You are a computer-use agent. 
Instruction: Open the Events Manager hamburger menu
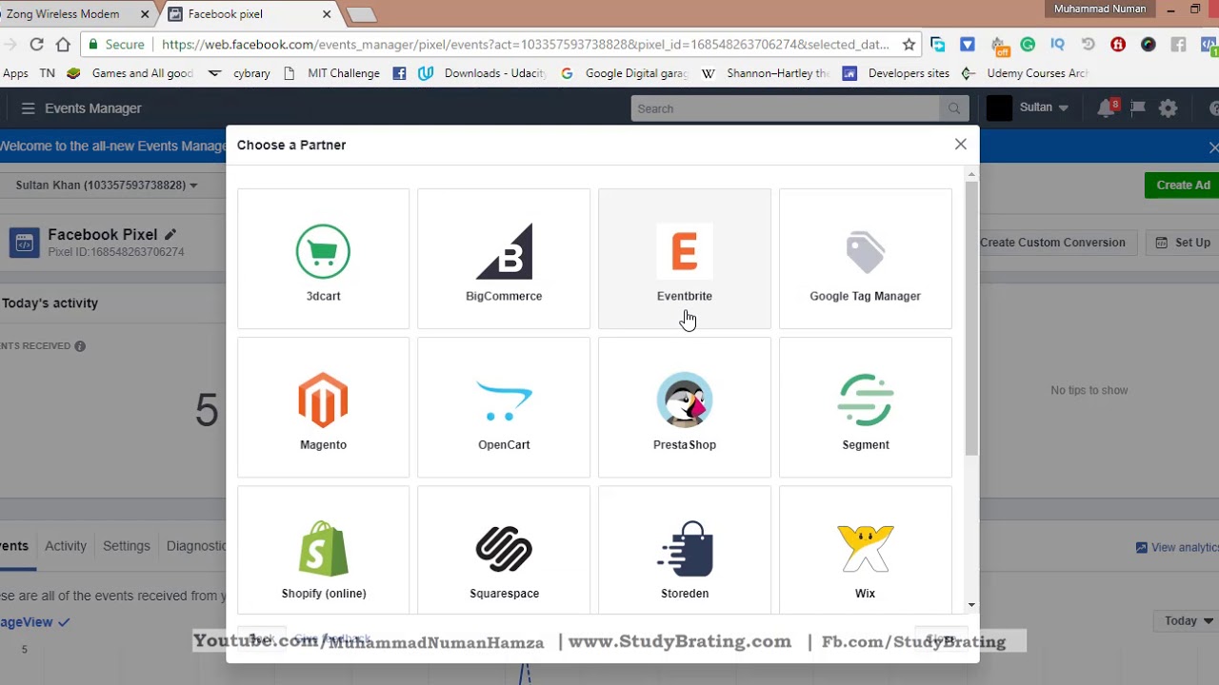(28, 108)
